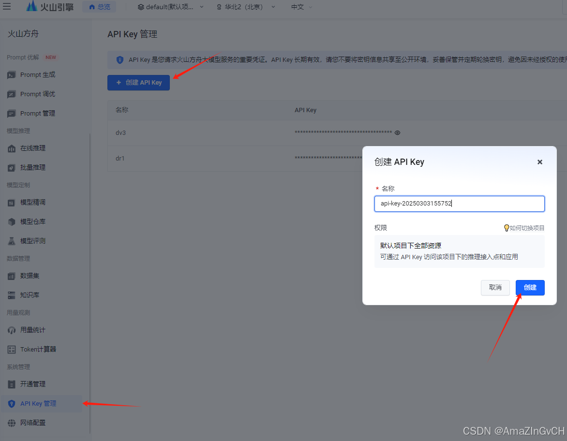The height and width of the screenshot is (441, 567).
Task: Click the 模型精调 sidebar icon
Action: pos(12,203)
